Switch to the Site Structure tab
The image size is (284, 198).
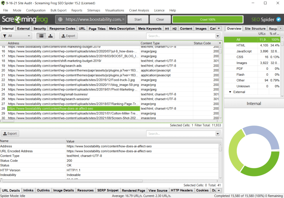(255, 28)
